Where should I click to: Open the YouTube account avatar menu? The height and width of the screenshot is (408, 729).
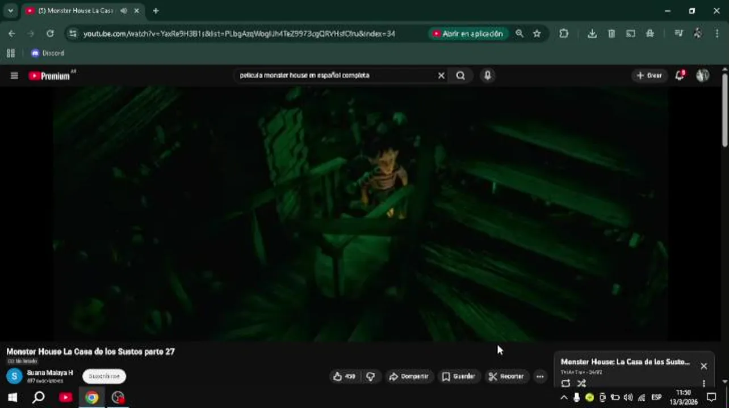703,75
